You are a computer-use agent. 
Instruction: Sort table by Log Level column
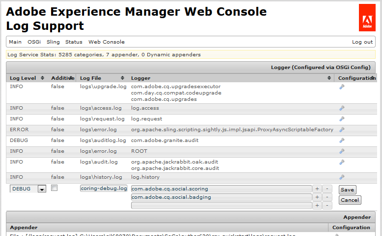42,78
